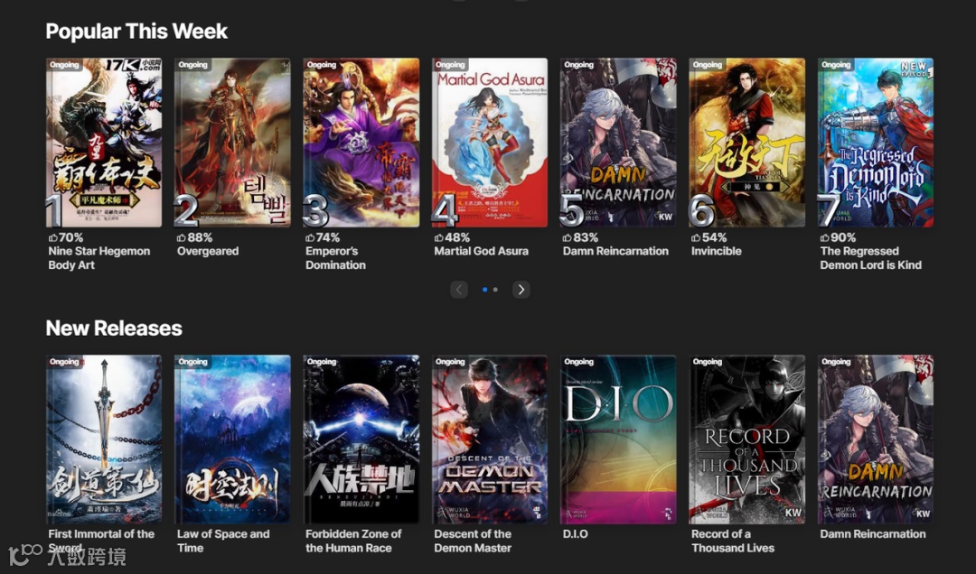Click the thumbs-up icon beside 74%

click(310, 237)
